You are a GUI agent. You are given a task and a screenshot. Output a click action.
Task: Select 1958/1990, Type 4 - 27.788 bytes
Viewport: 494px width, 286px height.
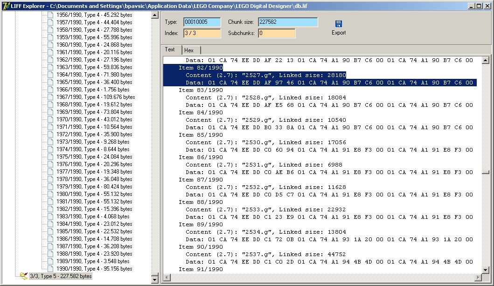94,30
